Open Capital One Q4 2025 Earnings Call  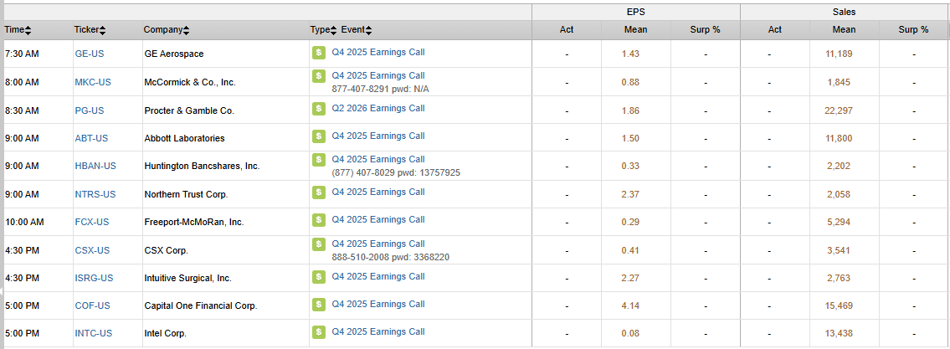[377, 305]
